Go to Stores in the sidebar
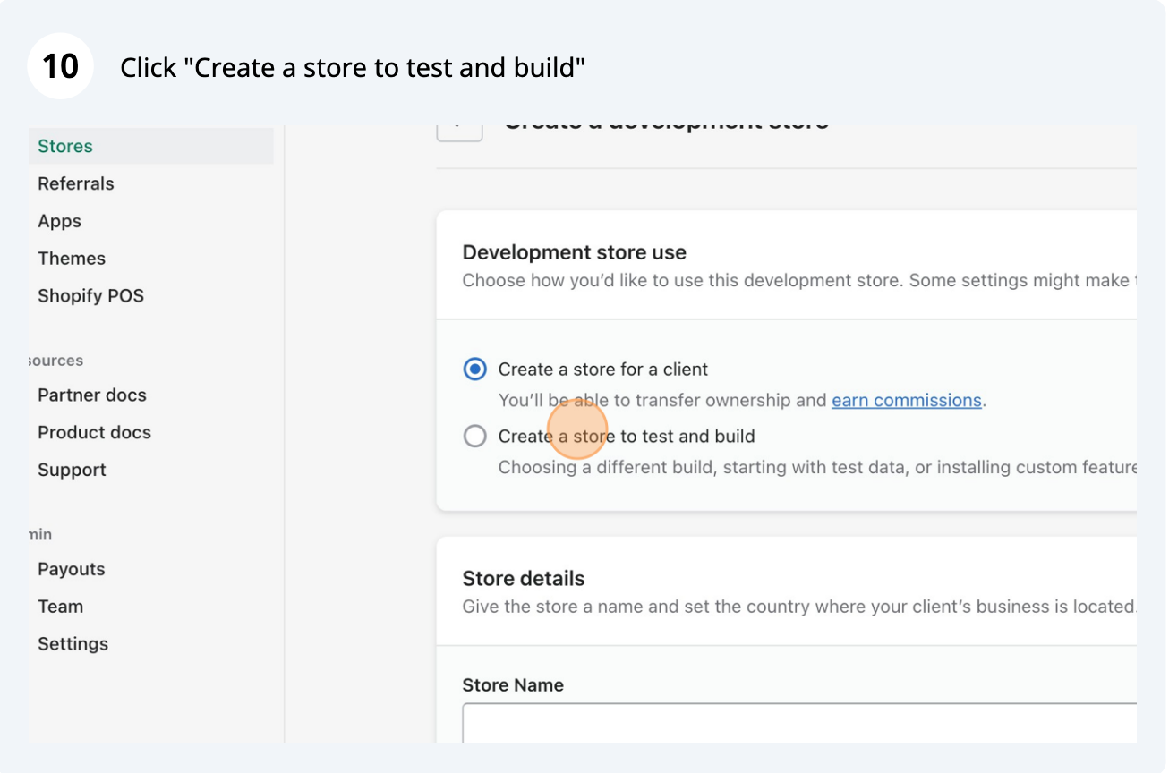The width and height of the screenshot is (1169, 773). 150,146
